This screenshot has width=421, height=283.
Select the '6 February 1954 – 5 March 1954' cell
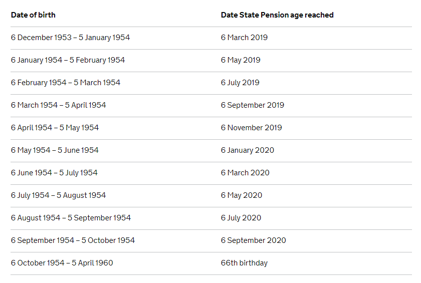pyautogui.click(x=66, y=83)
